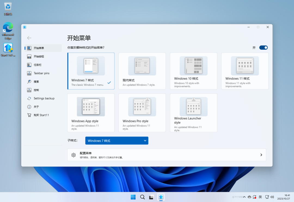Click the 购买 Start11 cart item
This screenshot has width=294, height=202.
click(41, 115)
